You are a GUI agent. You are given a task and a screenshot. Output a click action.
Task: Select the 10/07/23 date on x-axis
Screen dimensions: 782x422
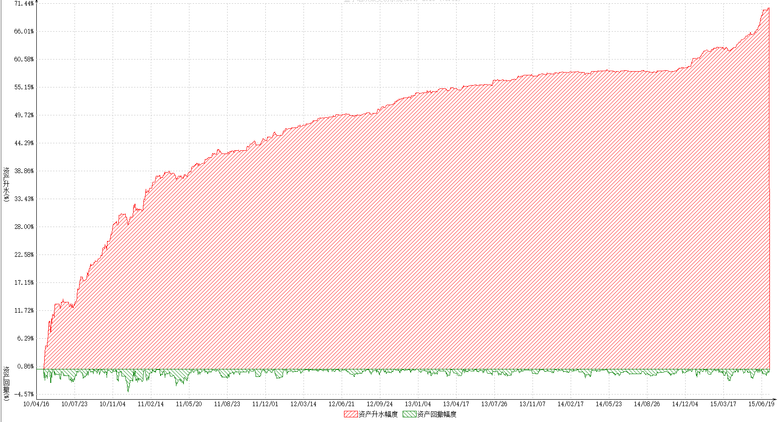pos(74,404)
